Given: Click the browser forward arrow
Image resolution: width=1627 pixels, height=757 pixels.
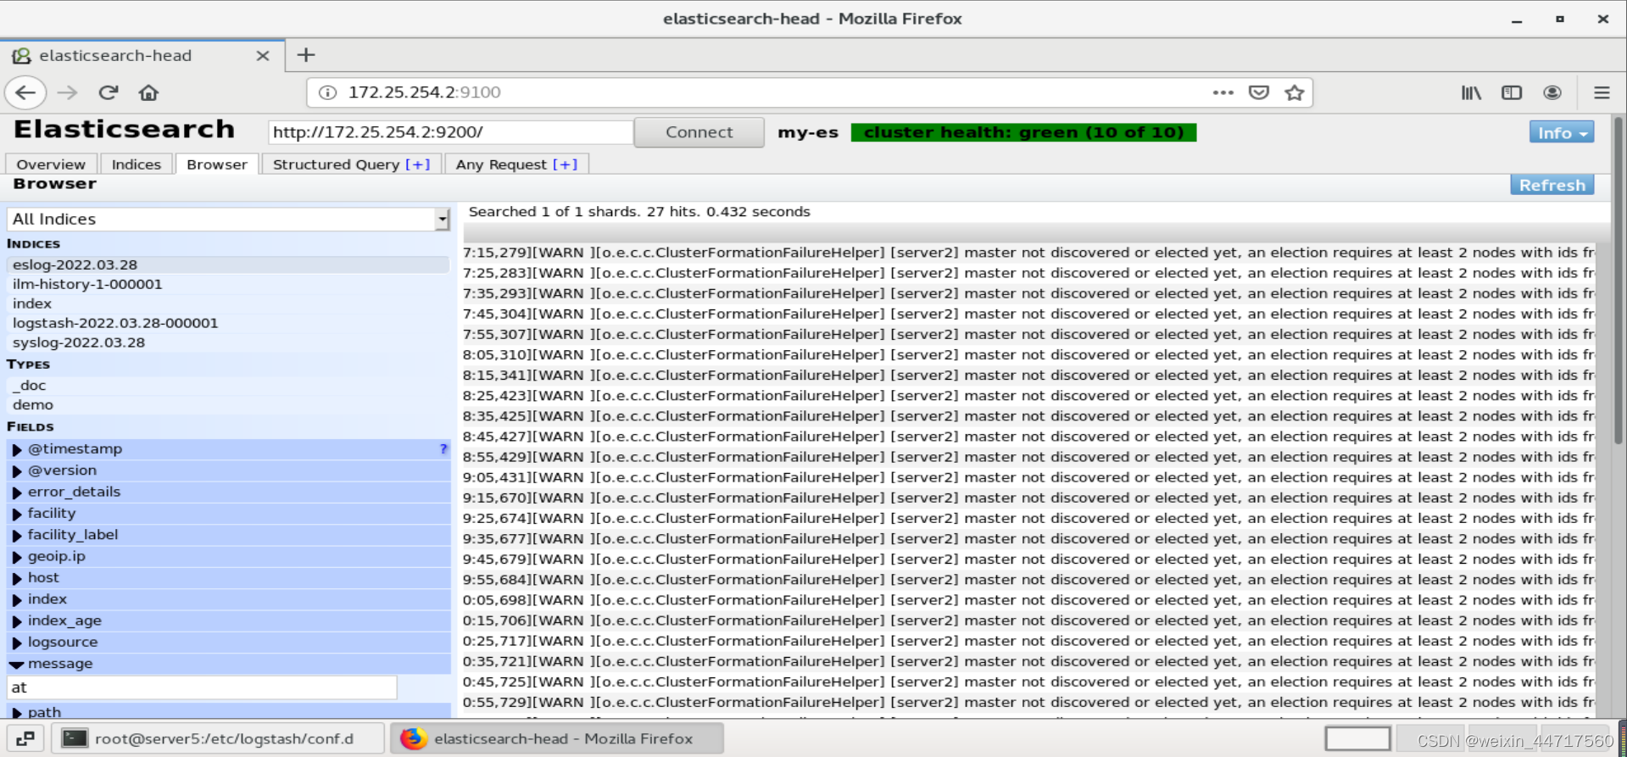Looking at the screenshot, I should pos(67,92).
